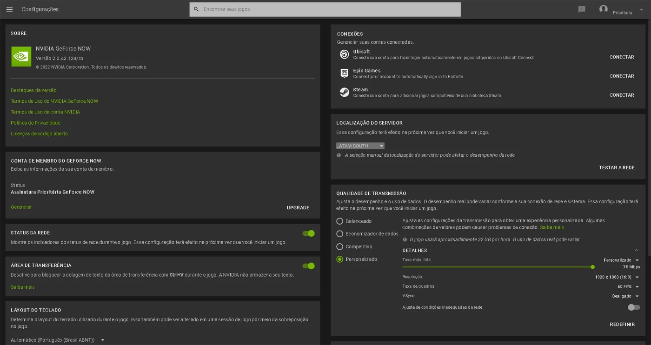Click Gerenciar membership link

click(x=21, y=207)
